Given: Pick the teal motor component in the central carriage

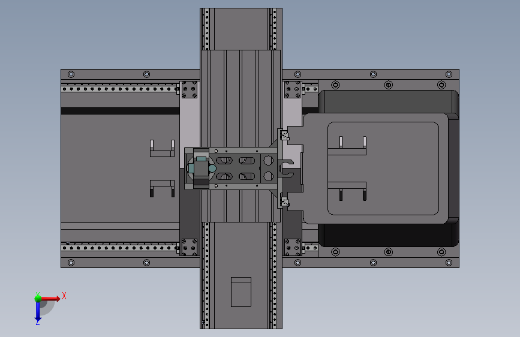Looking at the screenshot, I should point(201,168).
